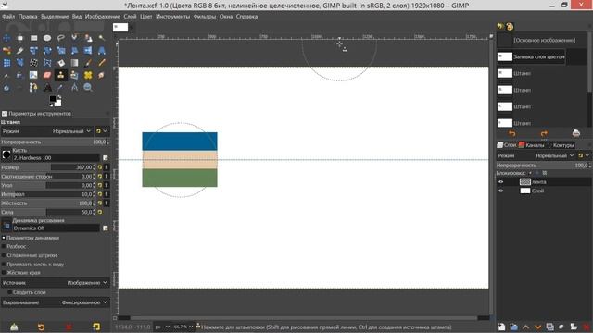The height and width of the screenshot is (333, 593).
Task: Select the Alignment tool
Action: click(x=20, y=38)
